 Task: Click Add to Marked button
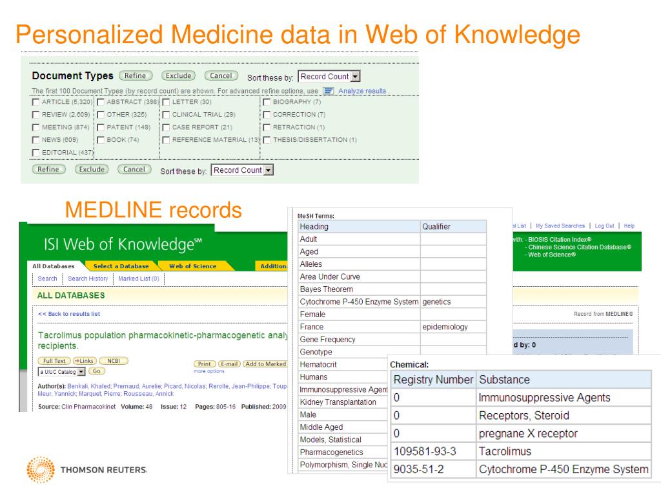265,364
